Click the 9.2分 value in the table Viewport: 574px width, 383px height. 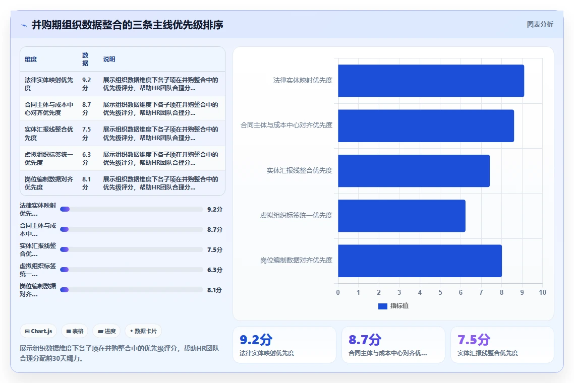86,84
